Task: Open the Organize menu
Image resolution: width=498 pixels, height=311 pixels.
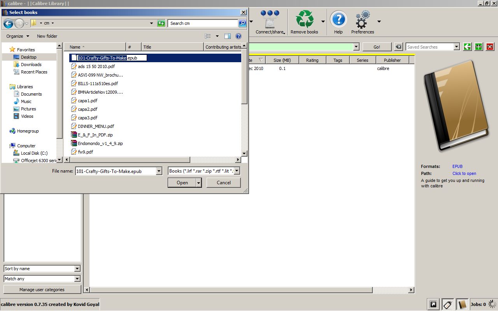Action: tap(18, 36)
